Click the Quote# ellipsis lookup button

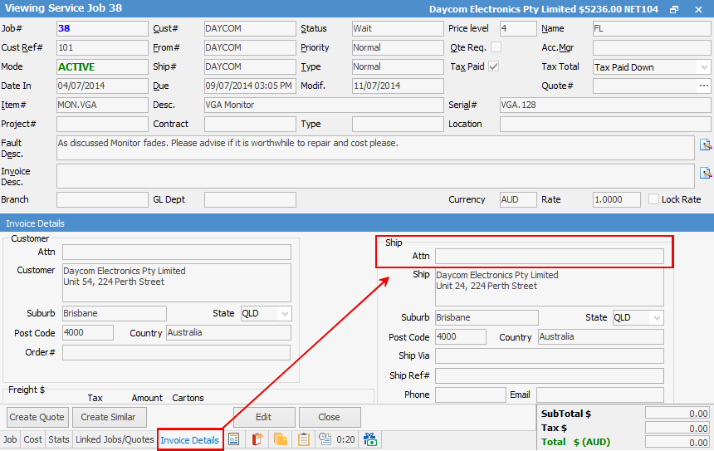pos(704,86)
